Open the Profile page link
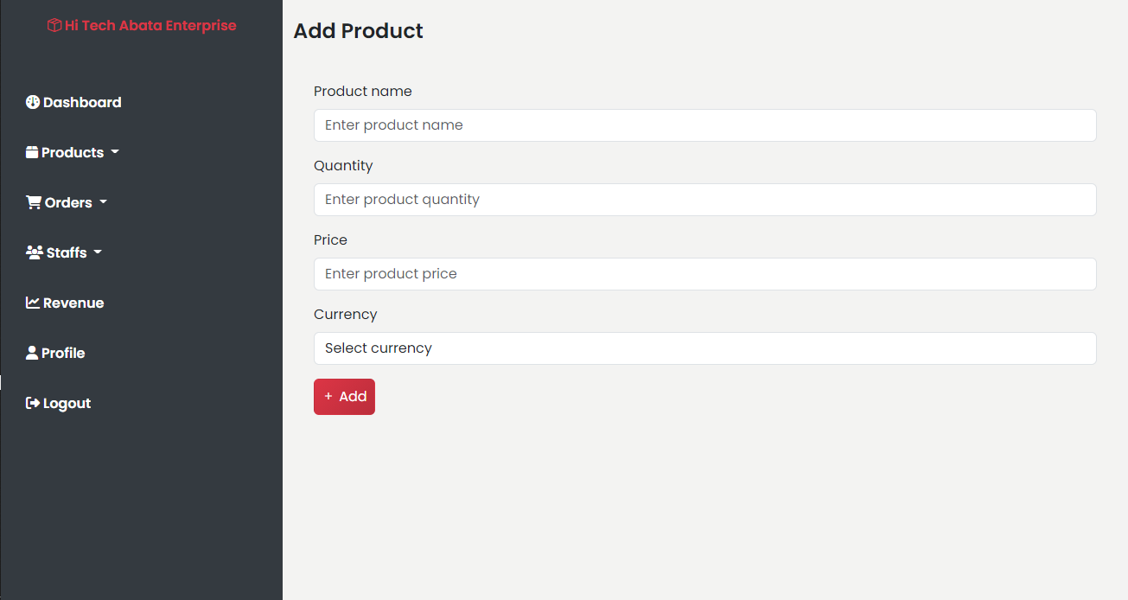Viewport: 1128px width, 600px height. (63, 353)
